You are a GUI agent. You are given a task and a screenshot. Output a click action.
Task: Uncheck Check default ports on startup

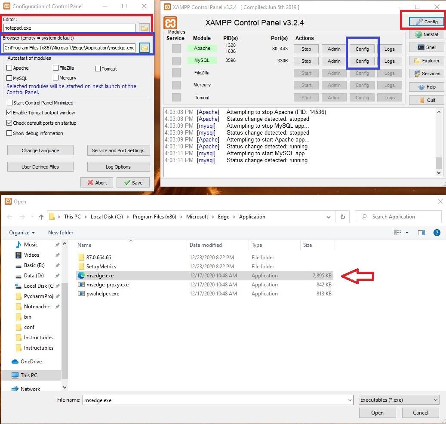click(x=9, y=123)
